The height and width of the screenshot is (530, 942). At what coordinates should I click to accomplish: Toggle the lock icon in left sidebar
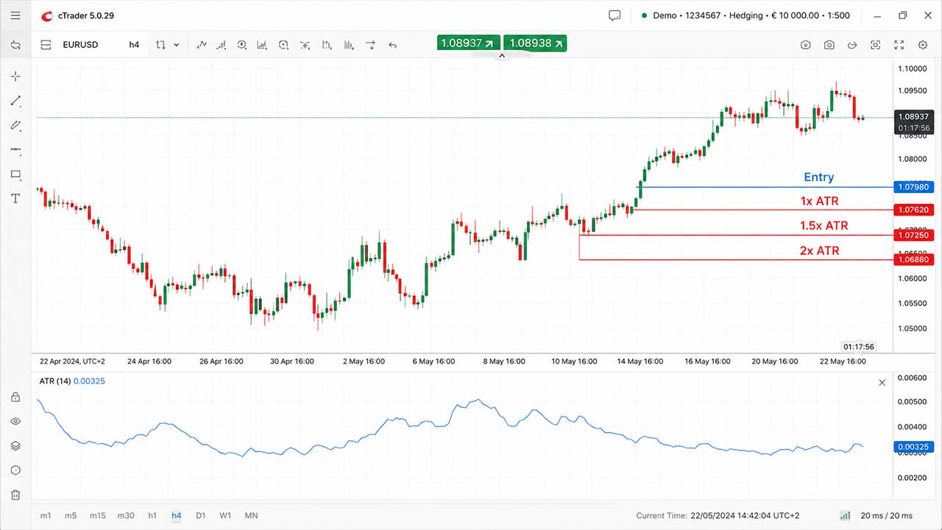pos(15,397)
